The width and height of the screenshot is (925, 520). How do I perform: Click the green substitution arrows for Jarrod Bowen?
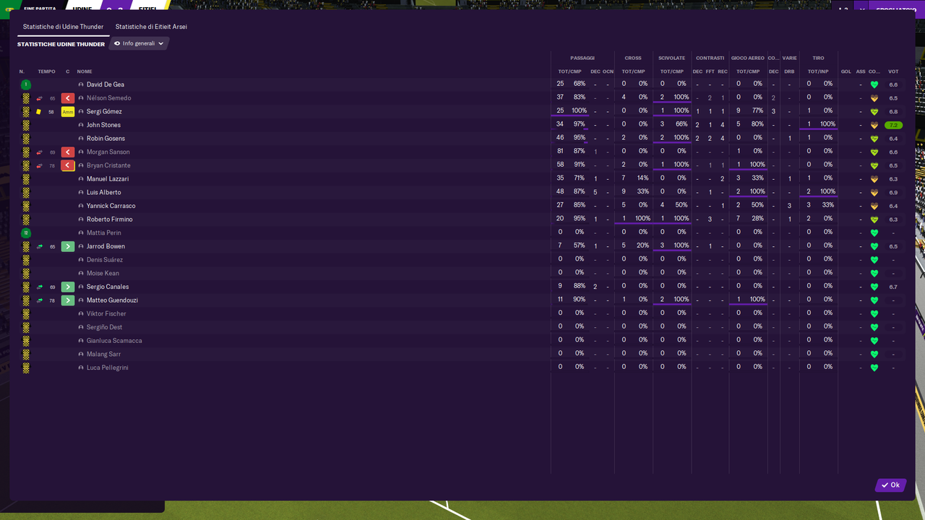[39, 247]
